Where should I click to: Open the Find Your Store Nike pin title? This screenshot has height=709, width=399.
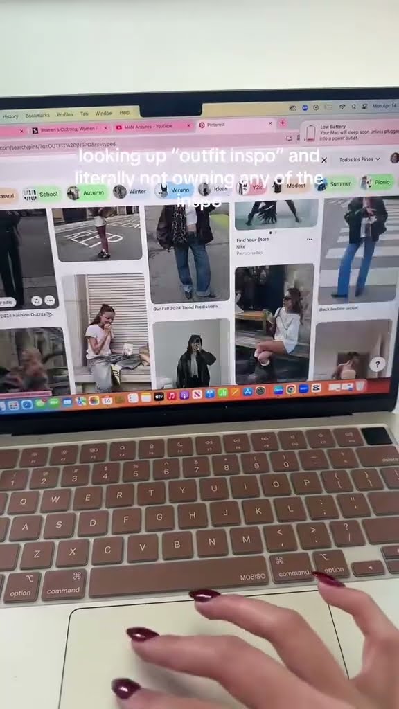pos(252,240)
